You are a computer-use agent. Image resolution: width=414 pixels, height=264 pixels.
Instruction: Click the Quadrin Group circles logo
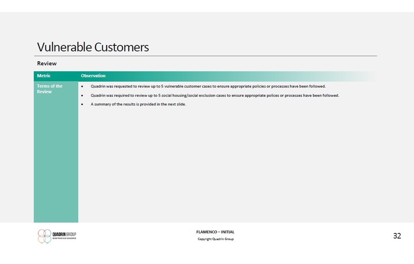click(44, 236)
